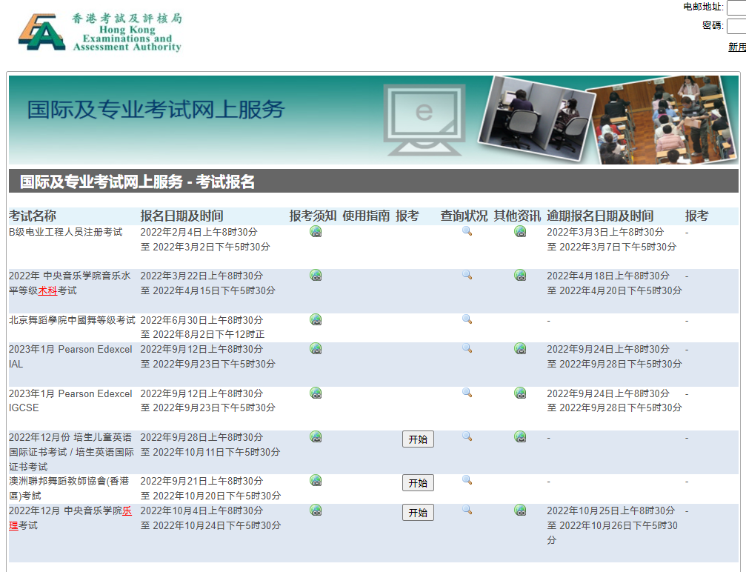Open 其他资讯 icon for 中央音乐学院乐理考试
746x572 pixels.
[520, 511]
